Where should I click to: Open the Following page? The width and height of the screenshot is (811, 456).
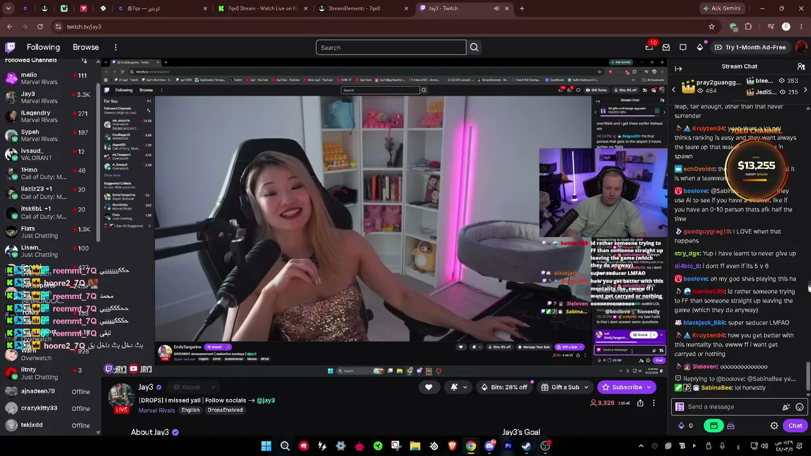[x=43, y=47]
